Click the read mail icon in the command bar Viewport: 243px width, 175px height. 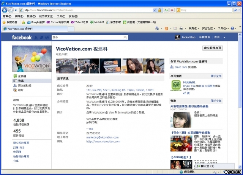tap(175, 28)
